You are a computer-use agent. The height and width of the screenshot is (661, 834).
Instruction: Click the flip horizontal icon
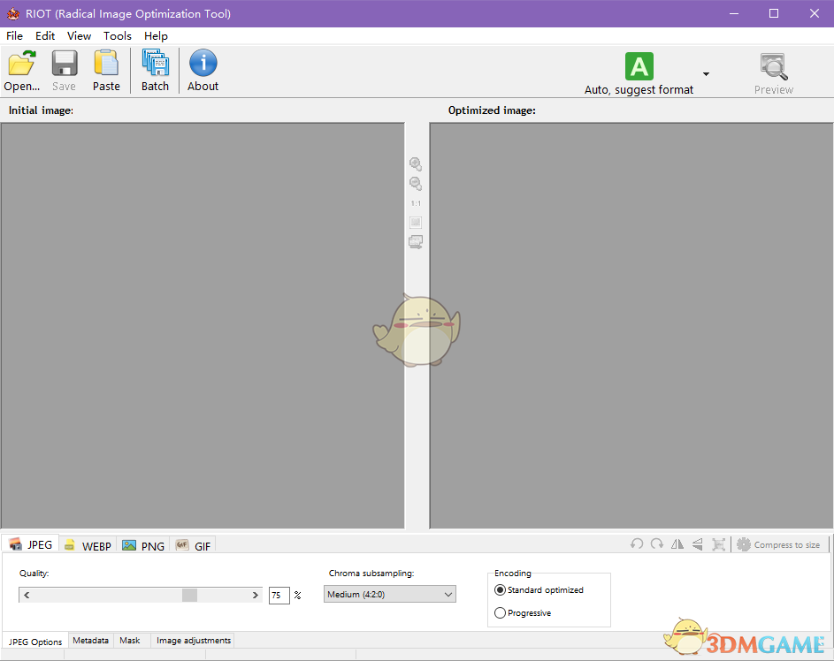677,544
